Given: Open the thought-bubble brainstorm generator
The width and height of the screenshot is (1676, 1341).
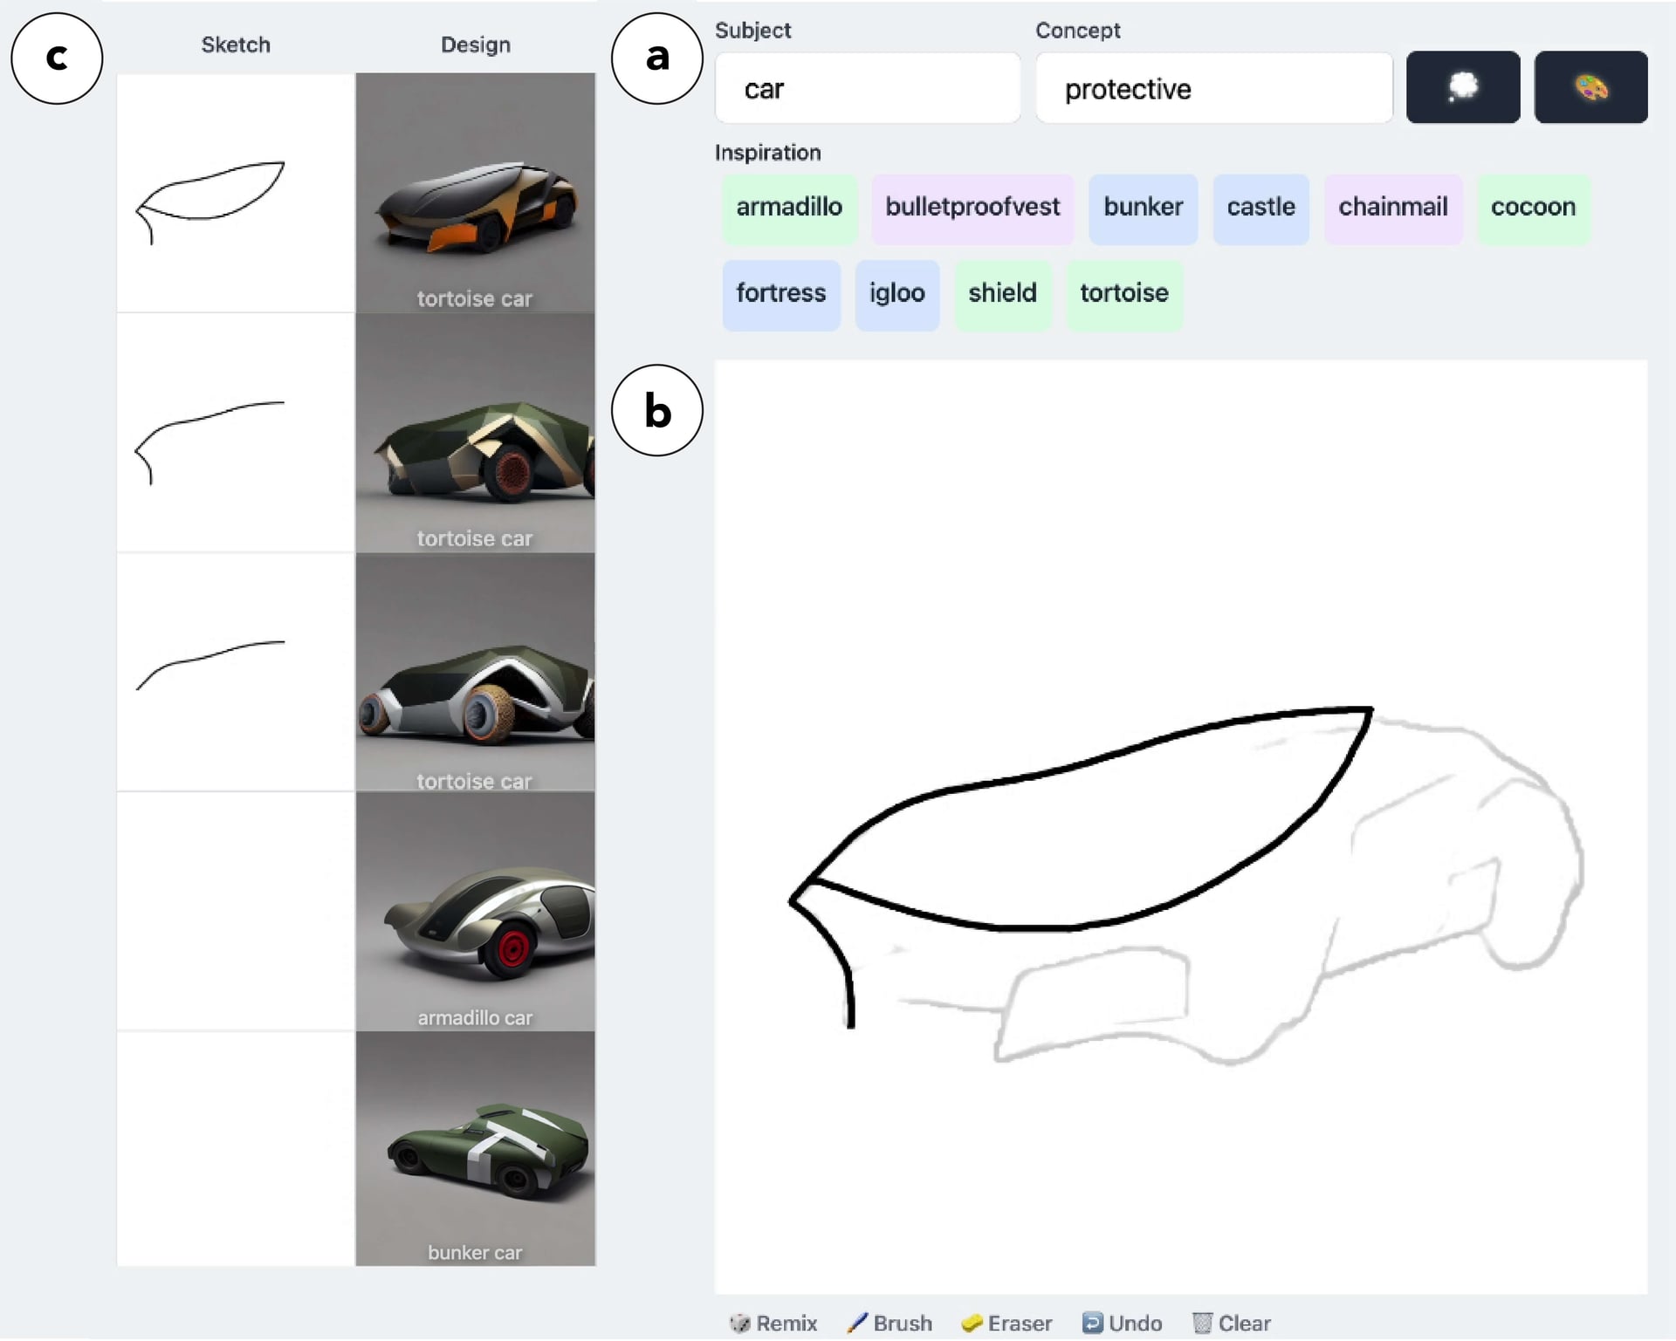Looking at the screenshot, I should pyautogui.click(x=1463, y=86).
